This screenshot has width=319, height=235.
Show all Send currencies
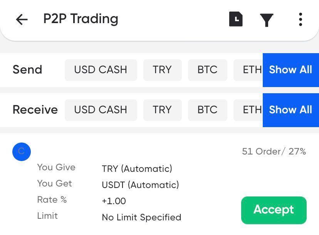tap(290, 70)
